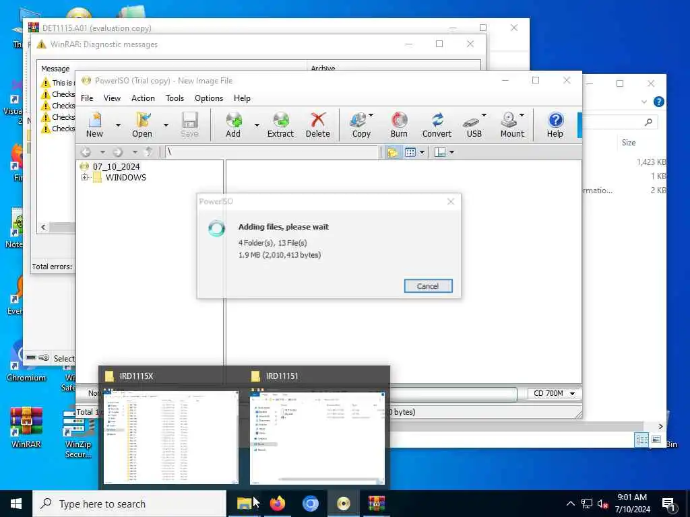The width and height of the screenshot is (690, 517).
Task: Click the Extract toolbar icon
Action: 280,125
